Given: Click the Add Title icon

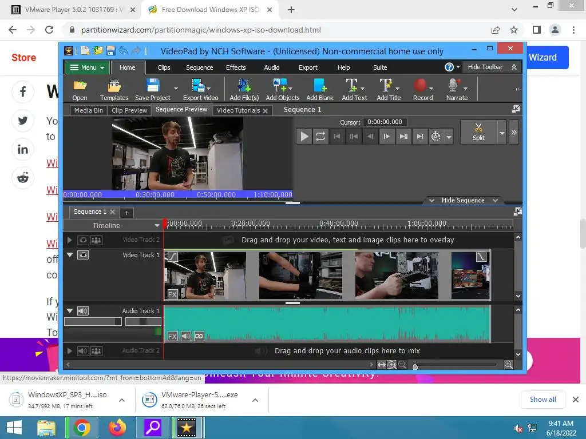Looking at the screenshot, I should point(389,90).
